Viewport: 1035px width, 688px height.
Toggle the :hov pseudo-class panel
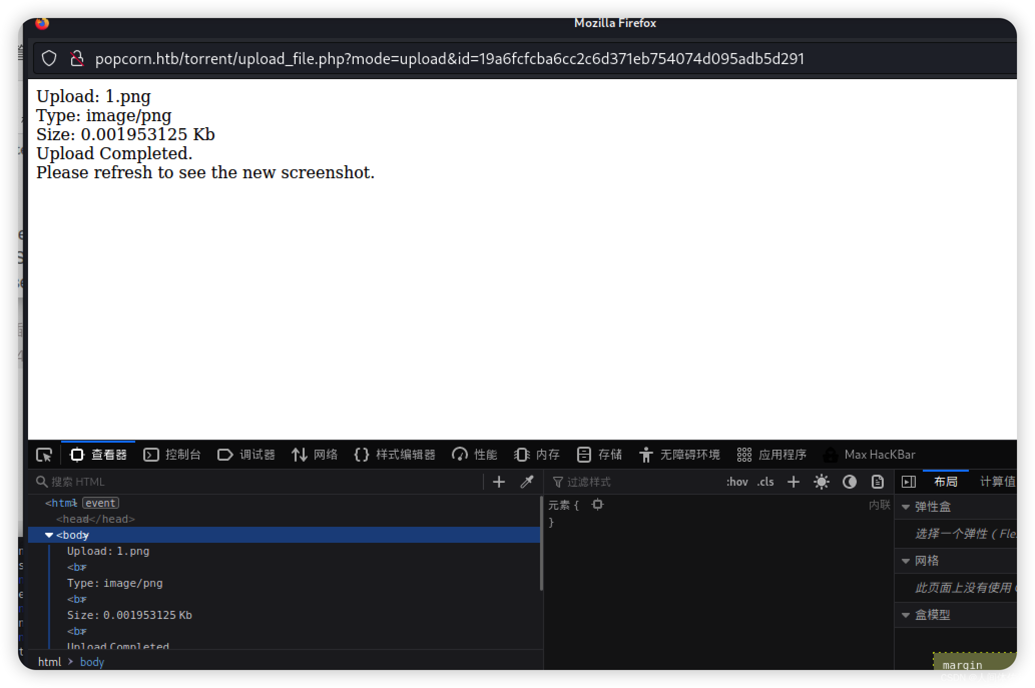737,482
